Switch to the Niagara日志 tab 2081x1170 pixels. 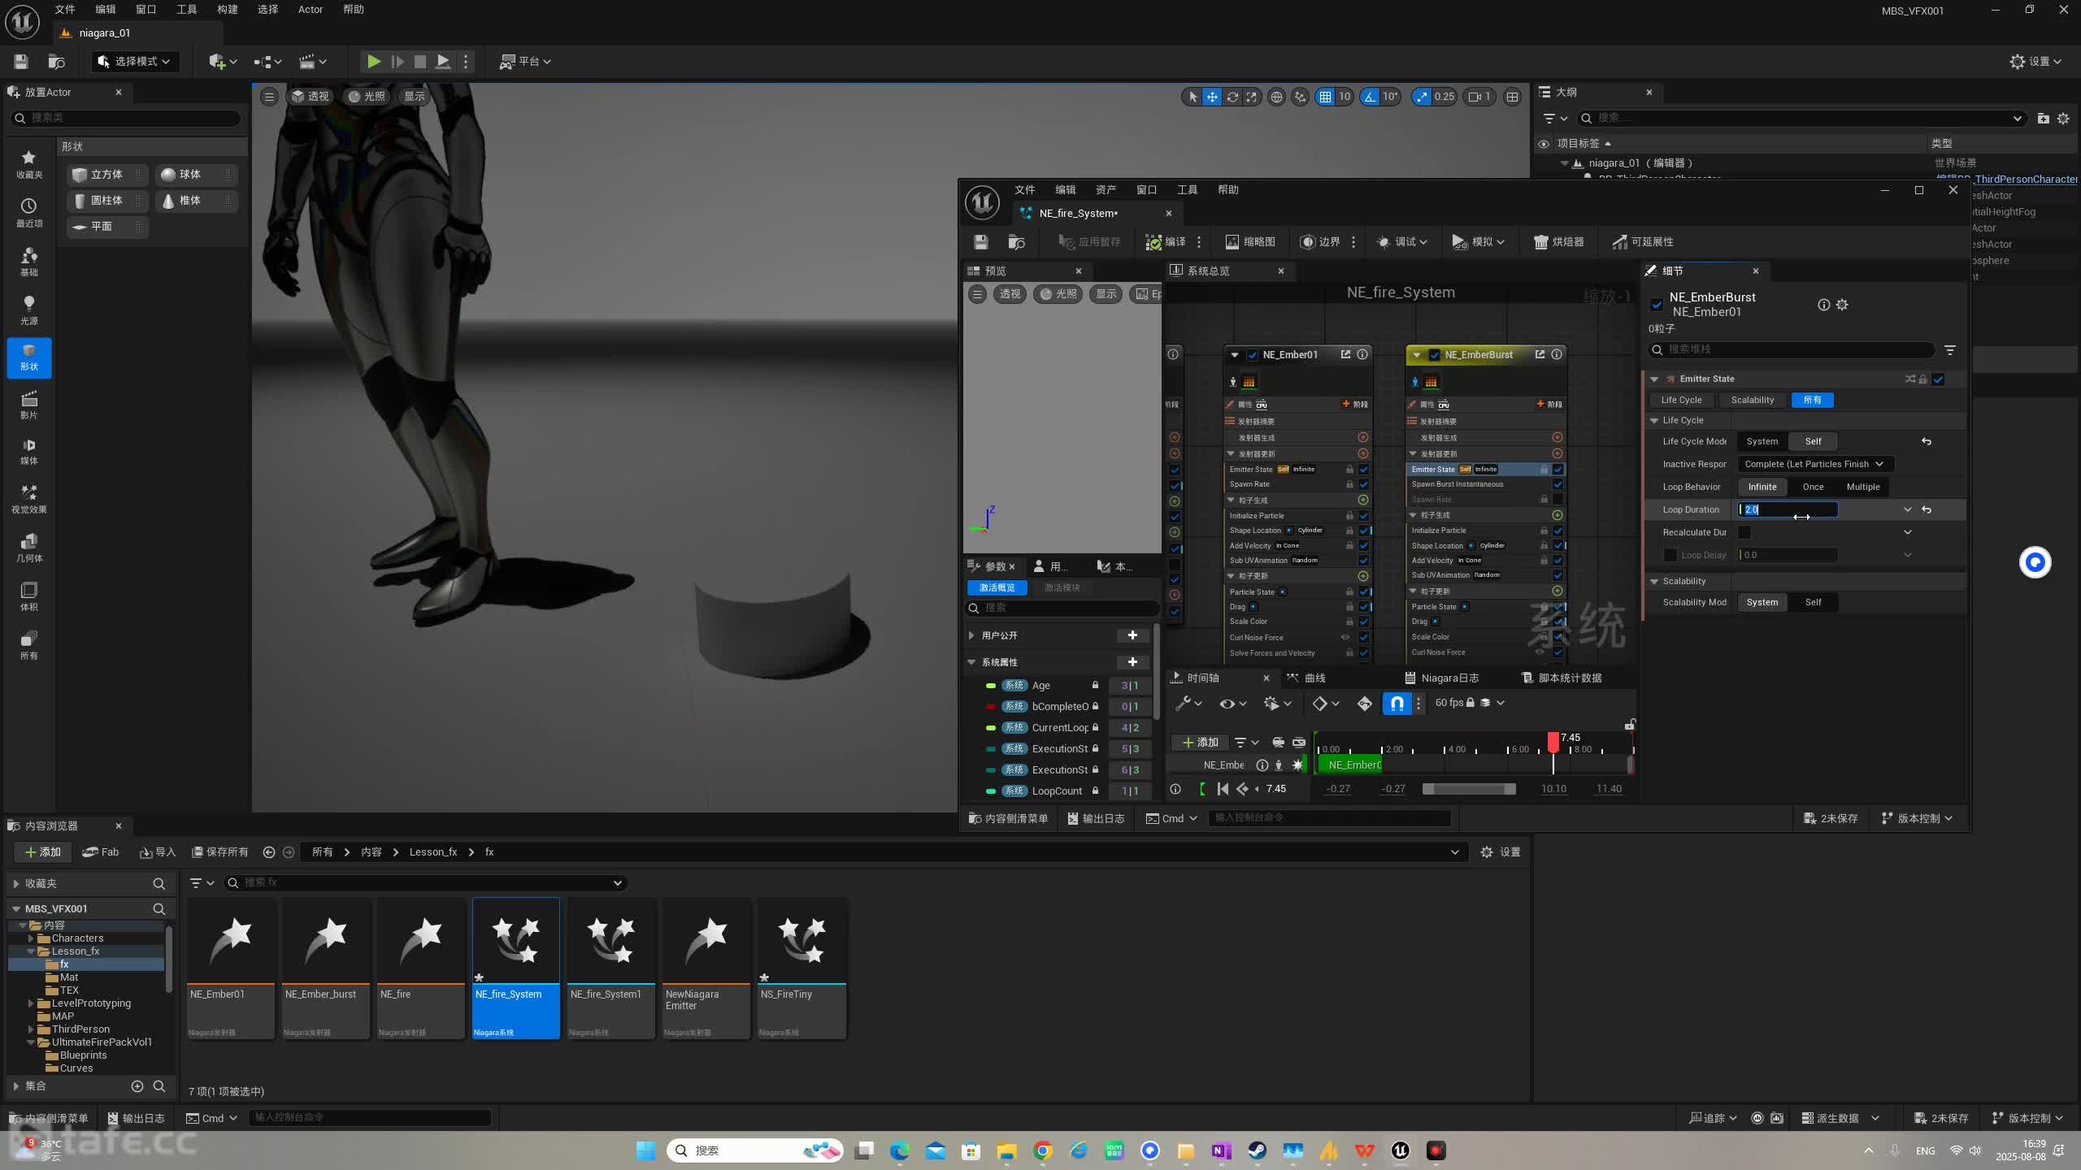tap(1442, 678)
